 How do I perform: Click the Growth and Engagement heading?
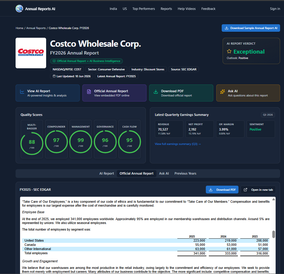click(x=40, y=261)
